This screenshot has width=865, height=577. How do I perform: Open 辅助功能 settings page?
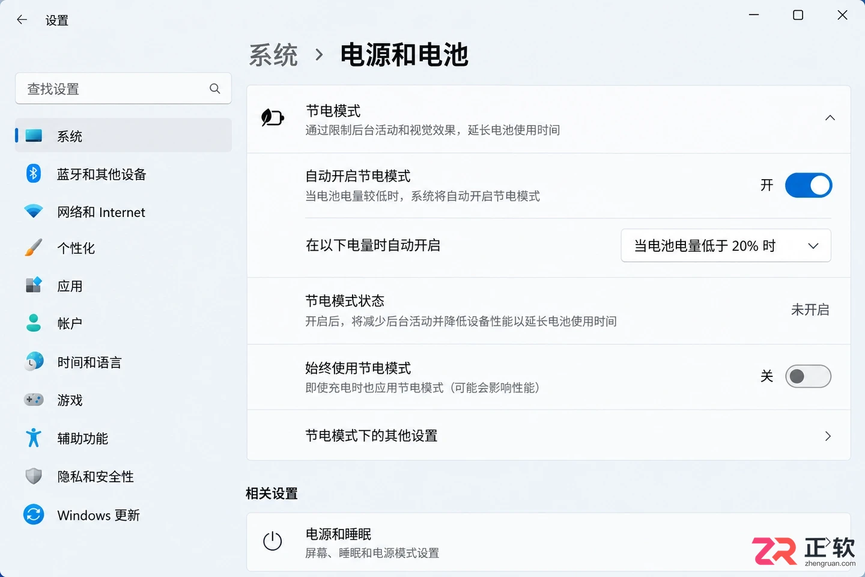pyautogui.click(x=123, y=439)
